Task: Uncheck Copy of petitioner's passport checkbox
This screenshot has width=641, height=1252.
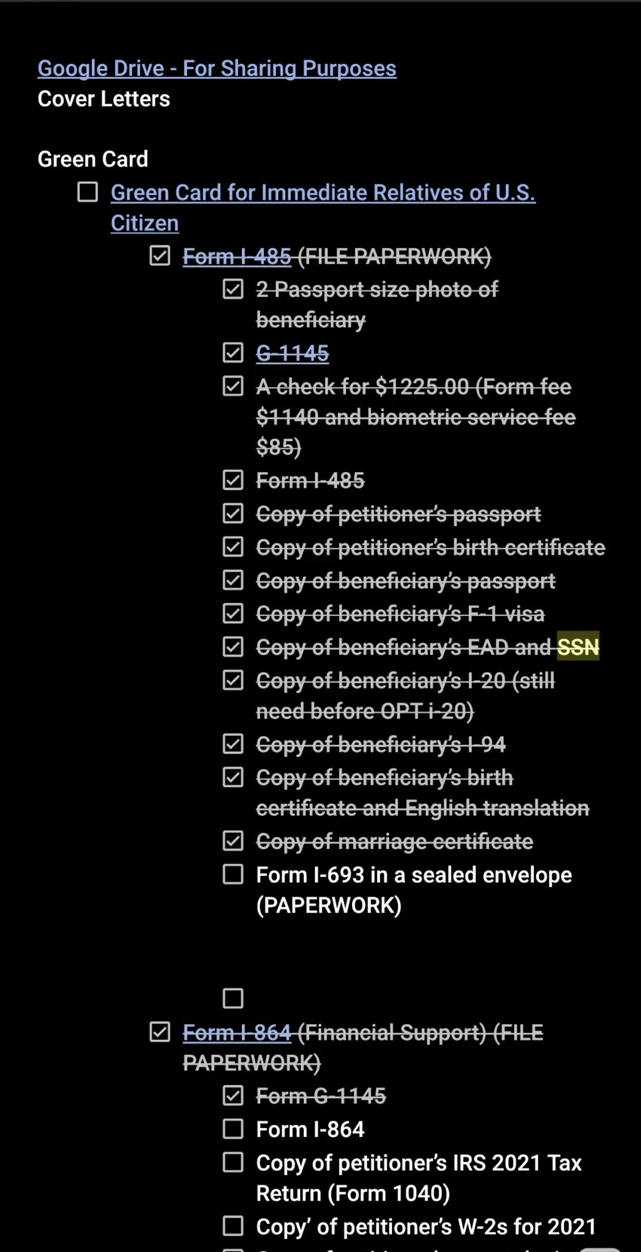Action: click(x=233, y=514)
